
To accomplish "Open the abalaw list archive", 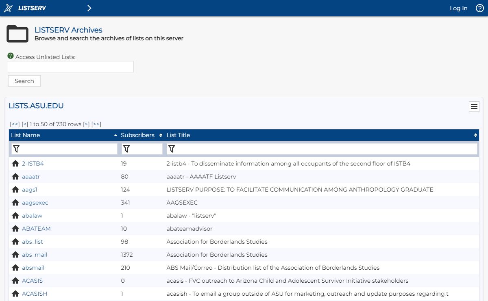I will pos(32,216).
